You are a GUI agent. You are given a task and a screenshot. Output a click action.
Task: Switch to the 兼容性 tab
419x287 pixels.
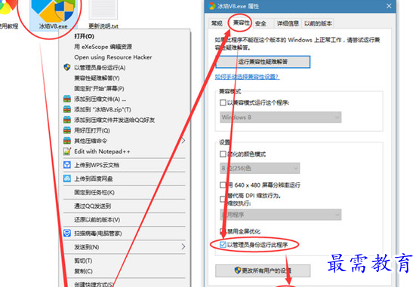tap(241, 23)
